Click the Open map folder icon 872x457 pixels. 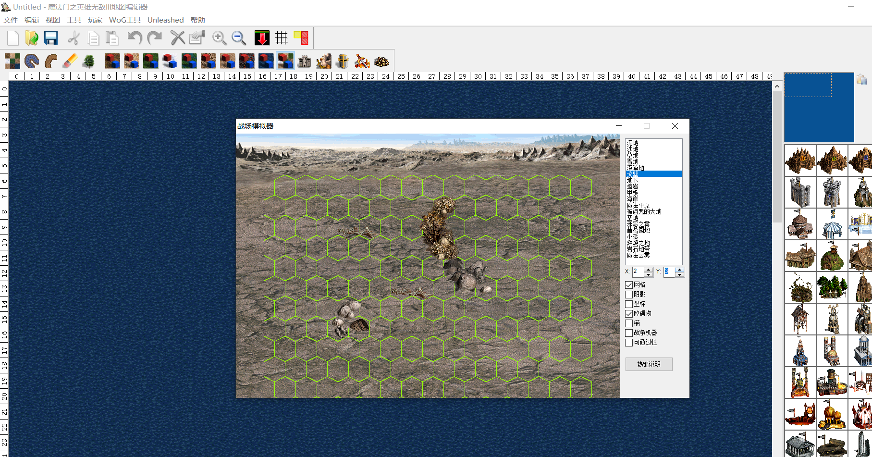tap(32, 38)
